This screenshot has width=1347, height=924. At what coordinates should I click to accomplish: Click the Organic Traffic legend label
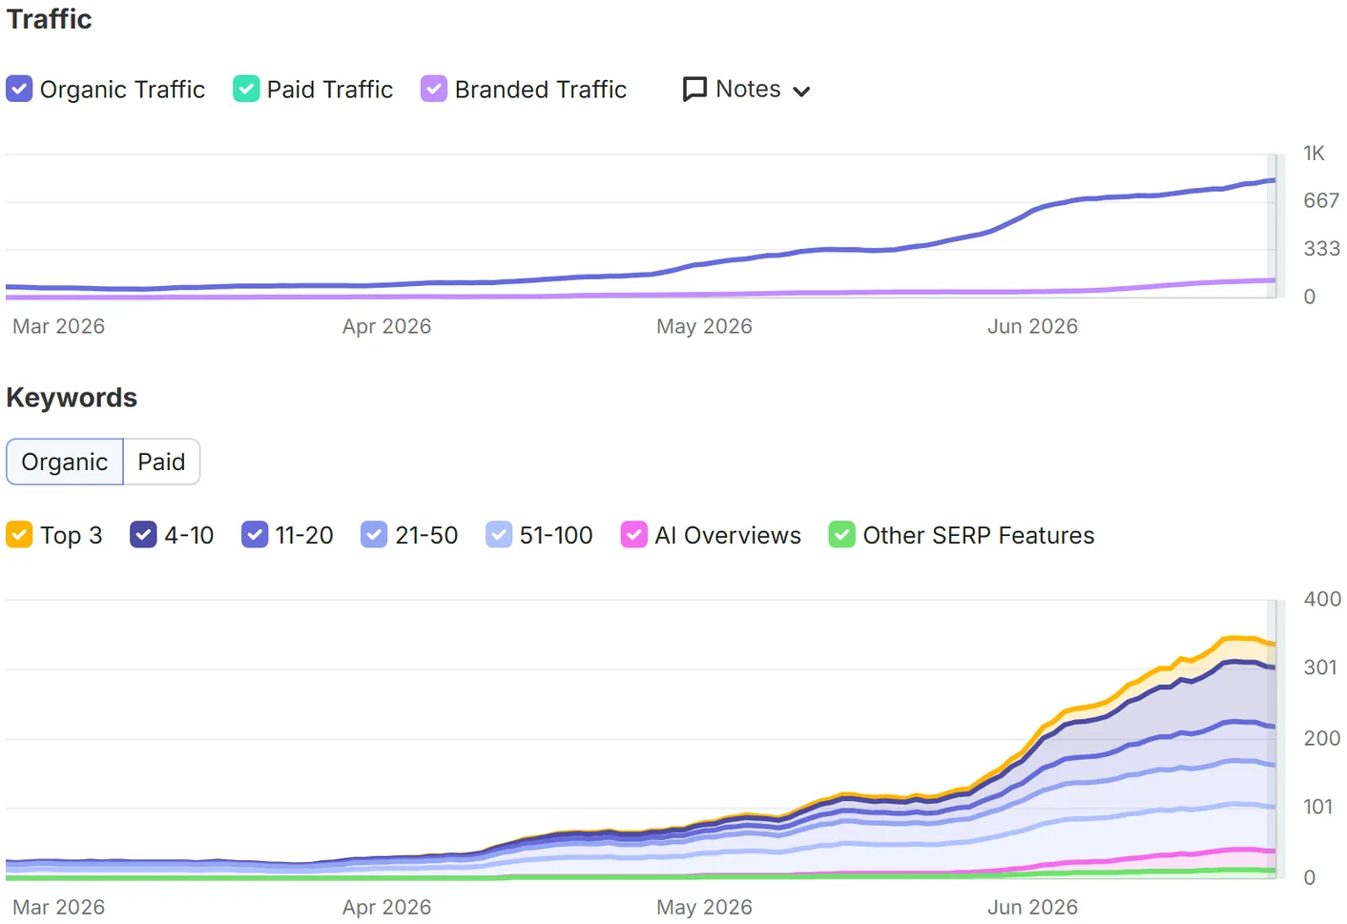click(122, 90)
